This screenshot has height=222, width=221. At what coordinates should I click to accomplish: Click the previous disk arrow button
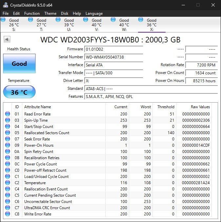coord(7,39)
